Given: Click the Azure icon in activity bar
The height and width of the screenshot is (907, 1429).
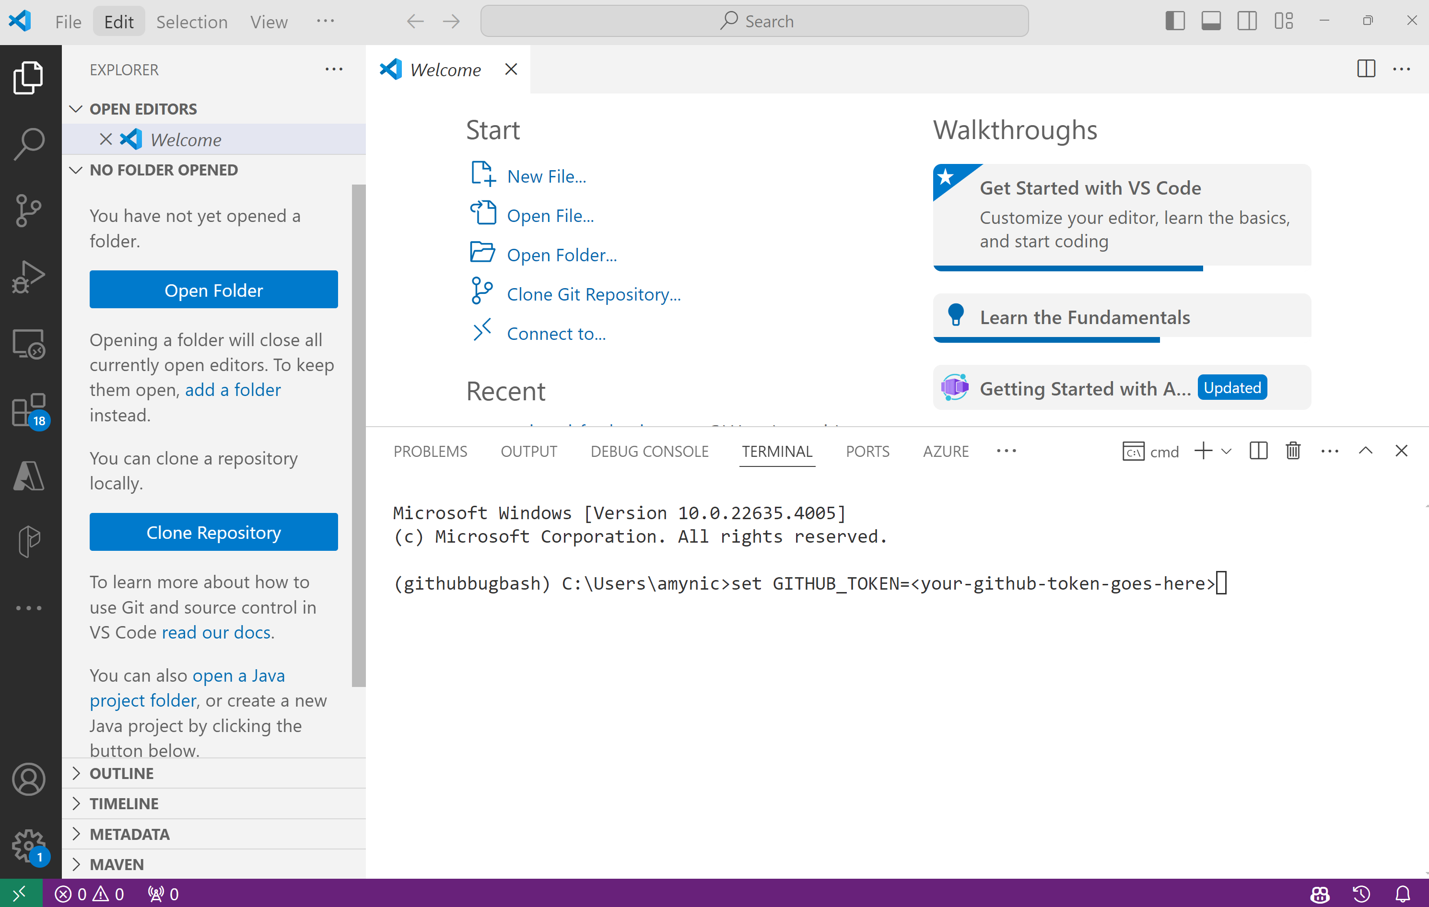Looking at the screenshot, I should point(28,476).
